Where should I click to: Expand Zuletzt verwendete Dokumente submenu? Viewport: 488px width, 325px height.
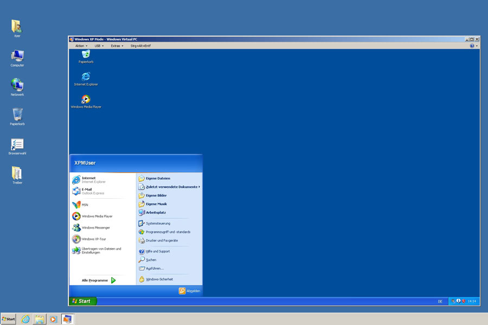point(169,187)
